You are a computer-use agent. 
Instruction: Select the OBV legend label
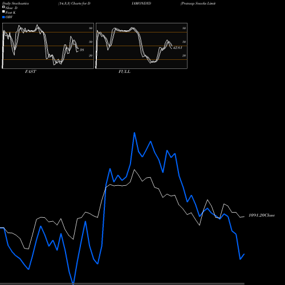click(9, 17)
